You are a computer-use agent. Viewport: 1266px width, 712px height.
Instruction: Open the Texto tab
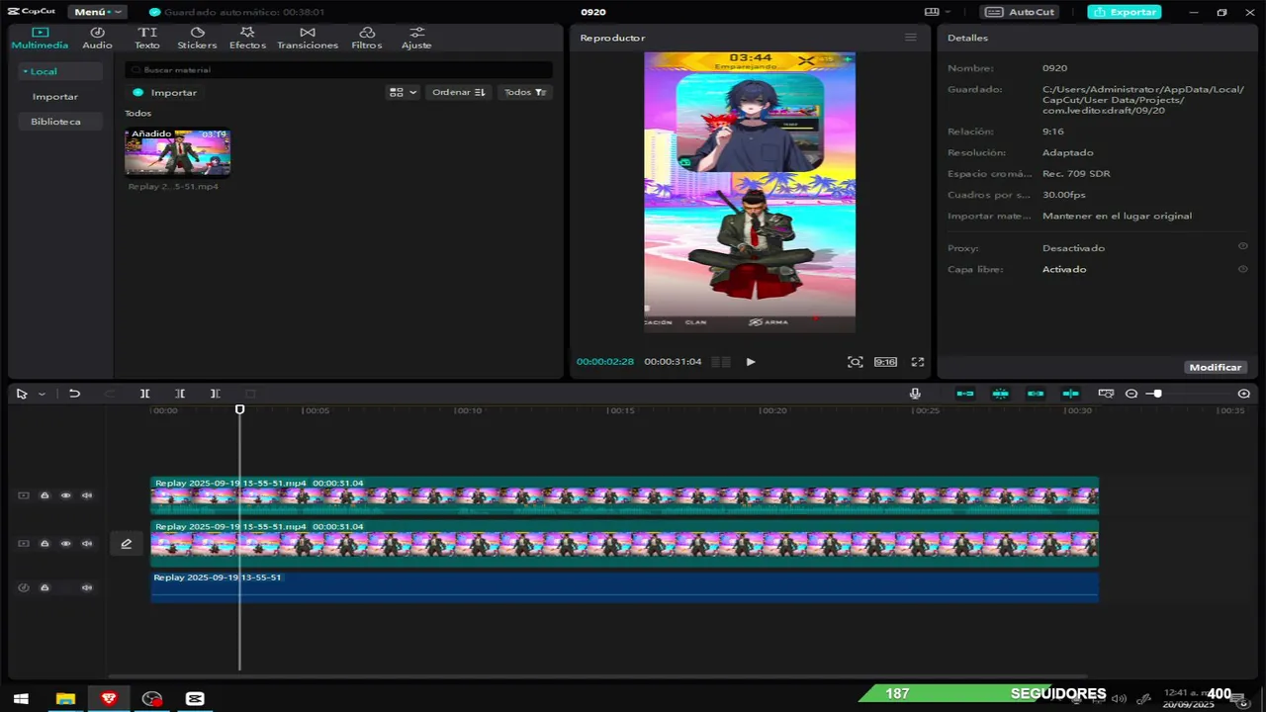[147, 38]
